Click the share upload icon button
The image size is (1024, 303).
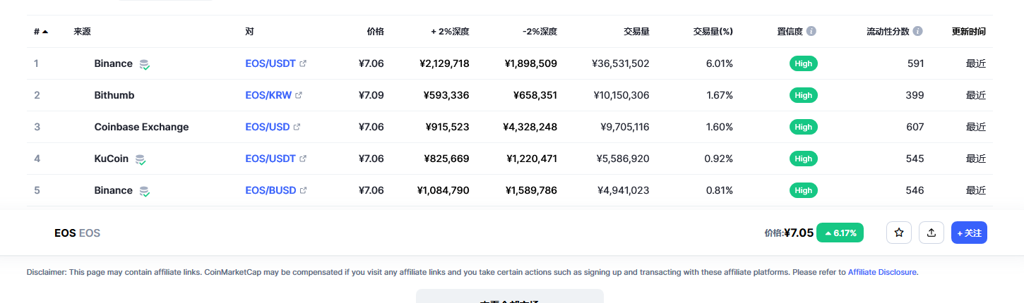click(931, 233)
